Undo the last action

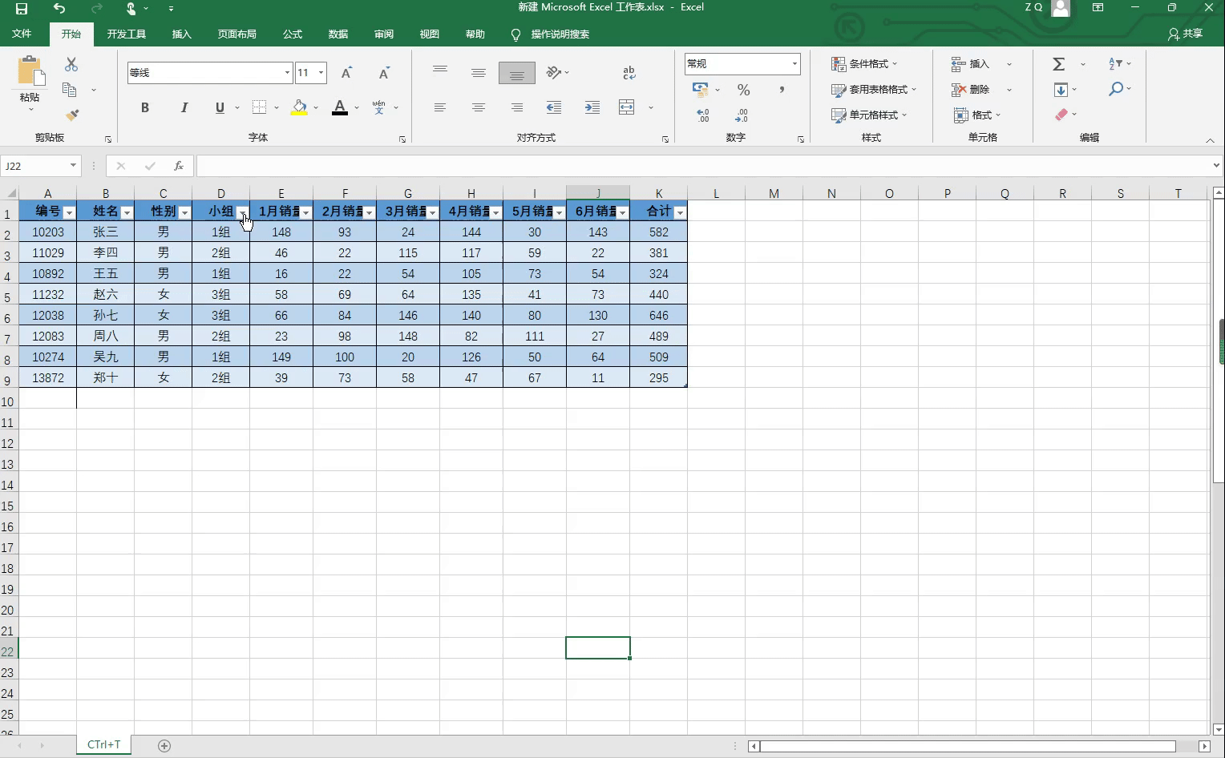59,8
